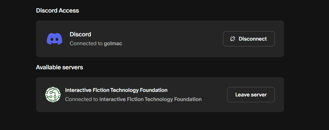Click the blue Discord logo icon

(x=54, y=39)
